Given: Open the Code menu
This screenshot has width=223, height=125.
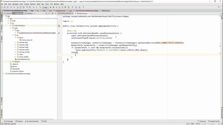Looking at the screenshot, I should click(21, 4).
